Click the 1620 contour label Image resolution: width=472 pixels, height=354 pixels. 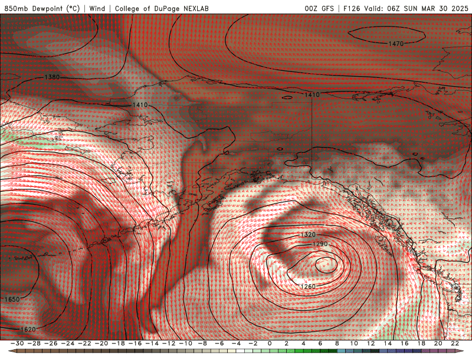pos(28,329)
